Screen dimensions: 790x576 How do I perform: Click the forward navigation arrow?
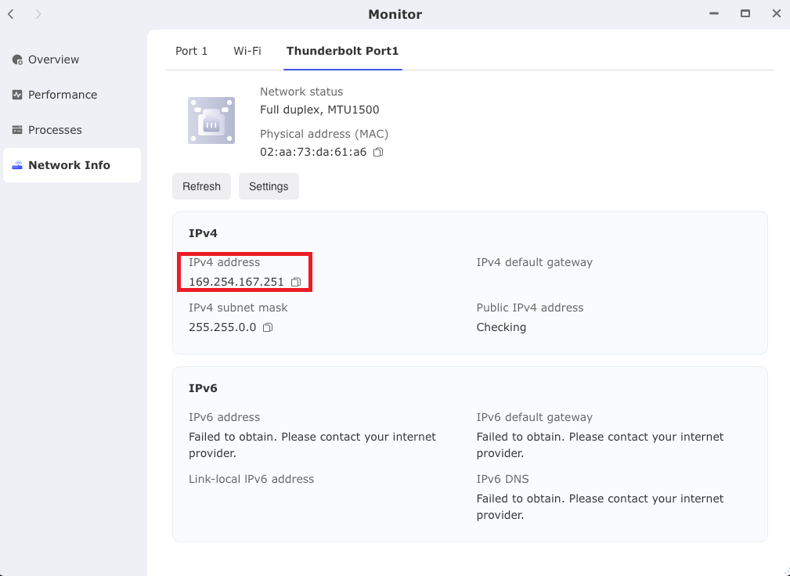pyautogui.click(x=38, y=14)
